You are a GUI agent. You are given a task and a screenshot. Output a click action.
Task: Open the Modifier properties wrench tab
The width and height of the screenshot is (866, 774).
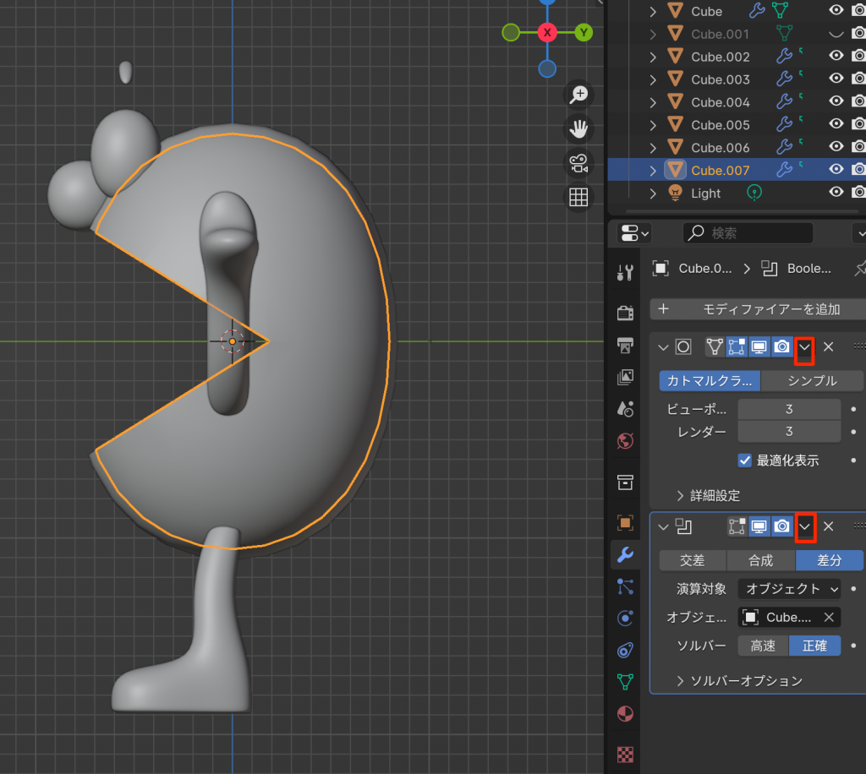click(x=625, y=554)
